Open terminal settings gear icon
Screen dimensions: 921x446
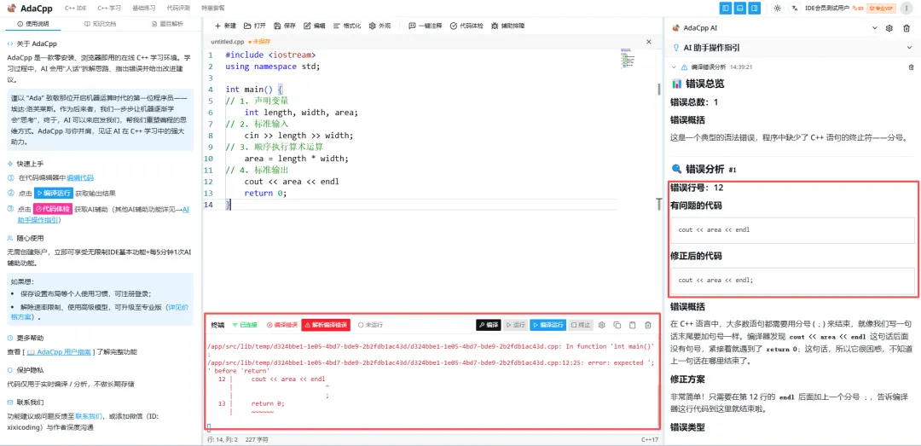pyautogui.click(x=601, y=325)
